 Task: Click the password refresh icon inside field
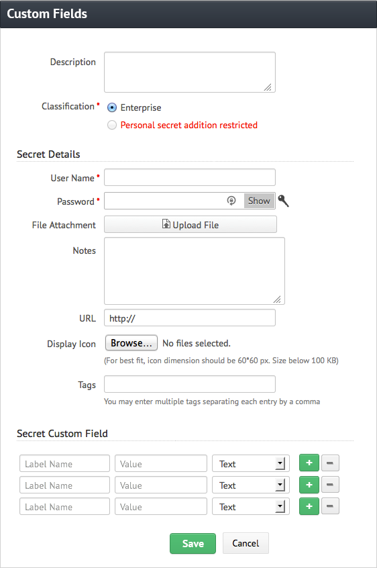231,200
